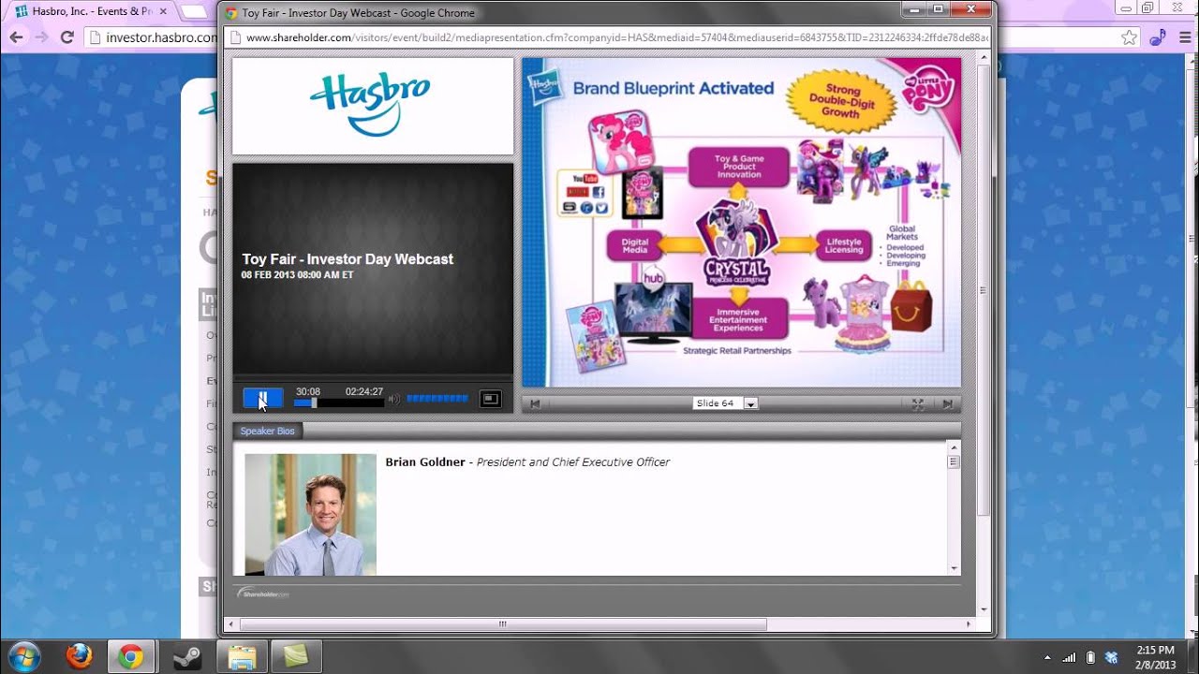Image resolution: width=1199 pixels, height=674 pixels.
Task: Reload the investor.hasbro.com page
Action: pyautogui.click(x=67, y=37)
